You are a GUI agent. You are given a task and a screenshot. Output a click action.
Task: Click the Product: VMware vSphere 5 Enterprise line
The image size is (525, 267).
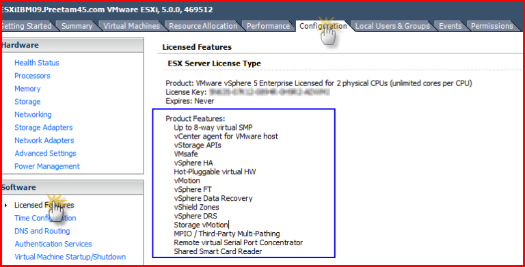319,83
